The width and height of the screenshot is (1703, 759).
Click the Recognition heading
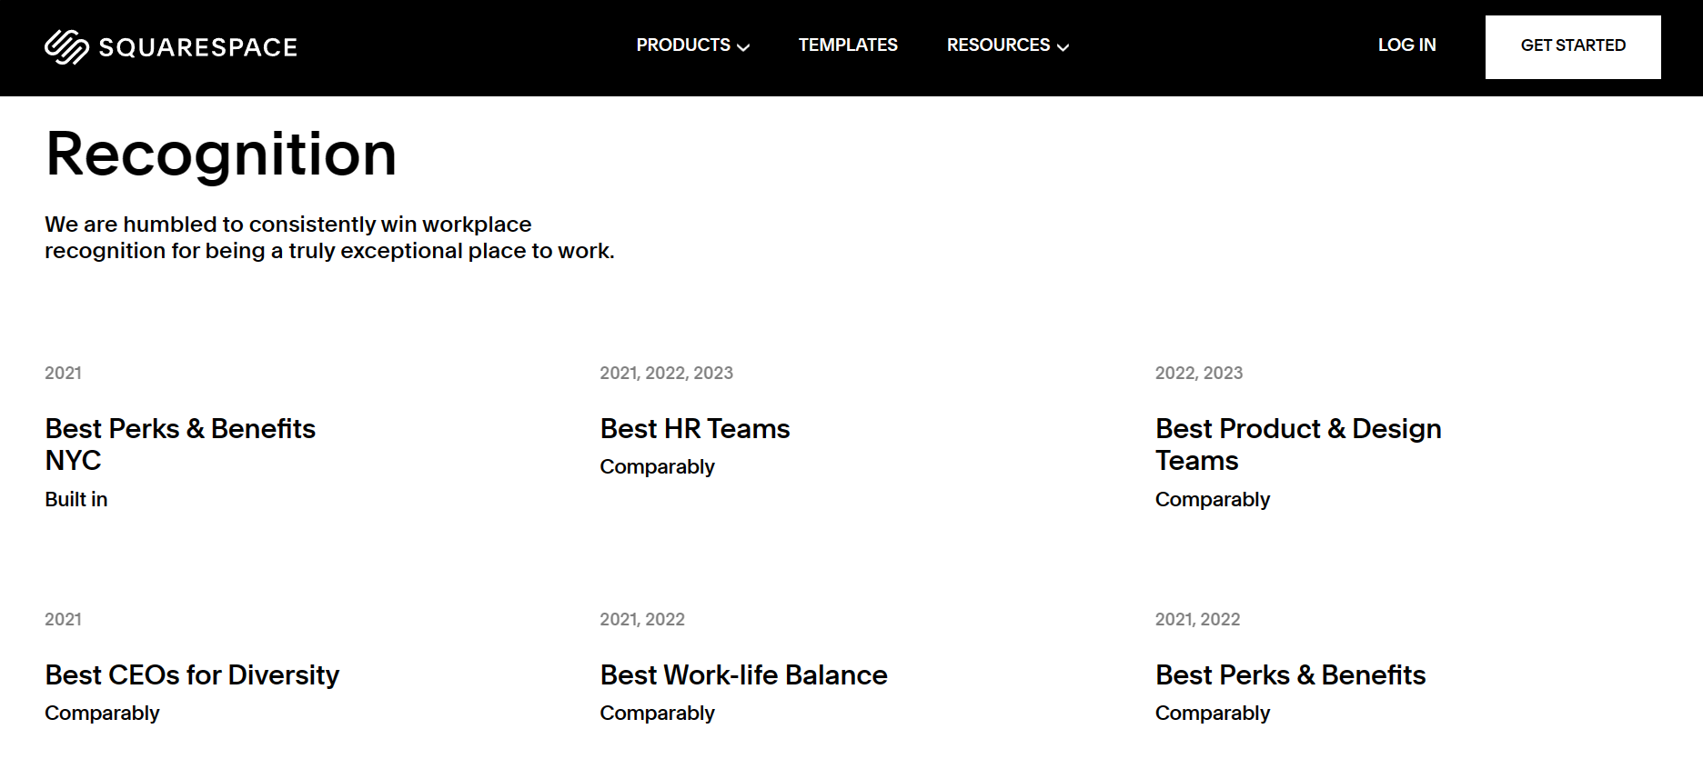(221, 154)
